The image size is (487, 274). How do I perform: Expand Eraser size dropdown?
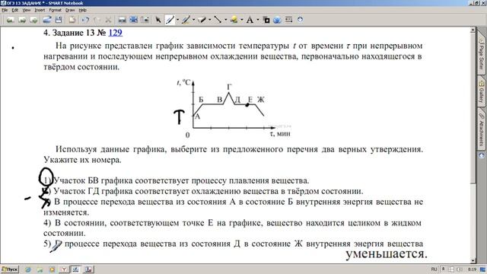(210, 20)
